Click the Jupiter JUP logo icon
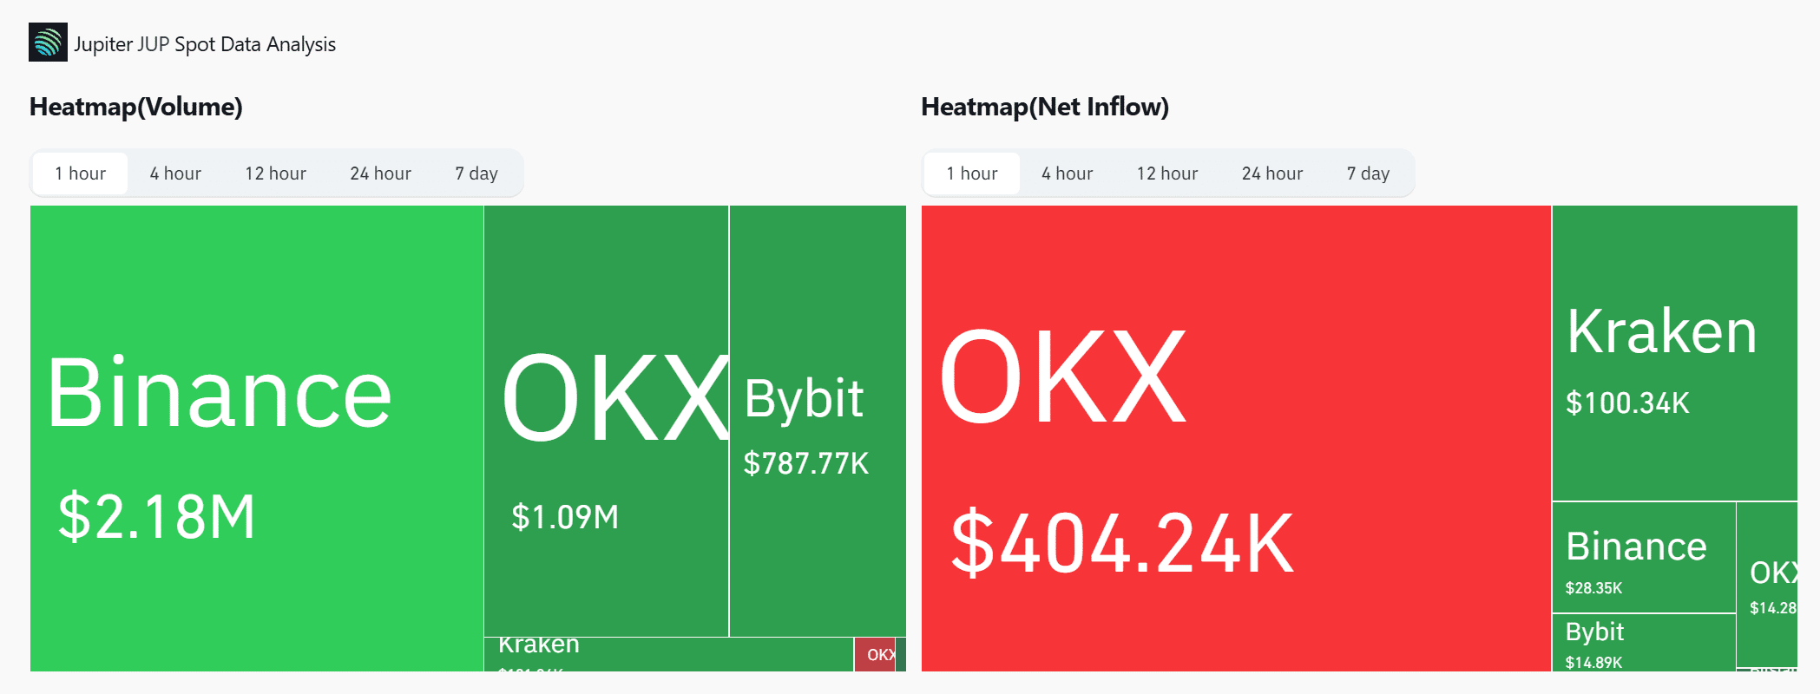The height and width of the screenshot is (694, 1820). point(48,43)
